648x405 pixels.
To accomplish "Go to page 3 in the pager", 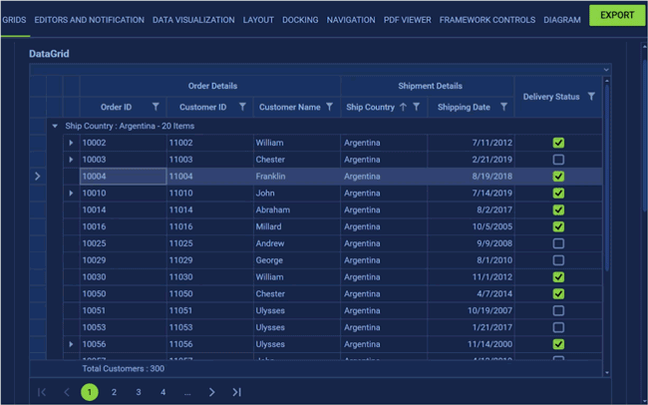I will (139, 392).
